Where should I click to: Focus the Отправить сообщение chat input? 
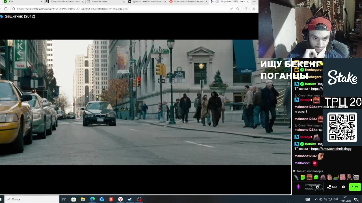coord(308,187)
